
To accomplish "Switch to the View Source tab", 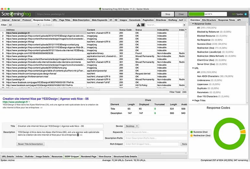I will click(x=105, y=156).
